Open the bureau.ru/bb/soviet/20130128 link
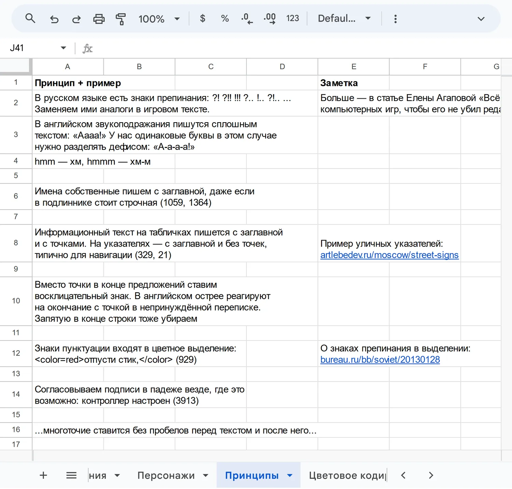Screen dimensions: 512x489 coord(380,360)
